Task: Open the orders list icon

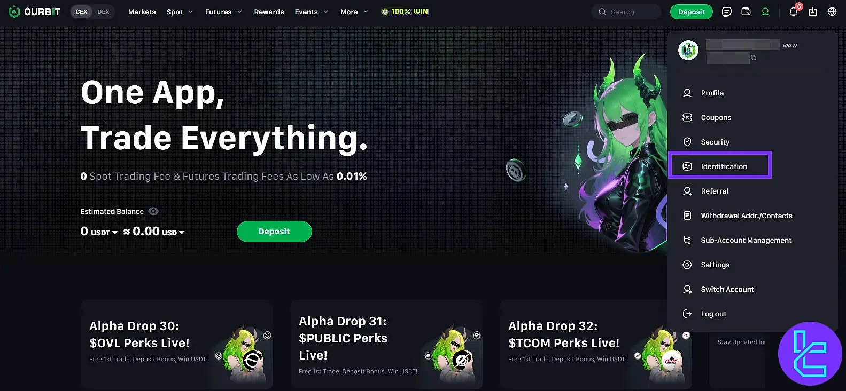Action: click(x=727, y=12)
